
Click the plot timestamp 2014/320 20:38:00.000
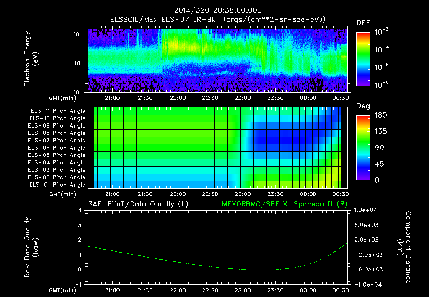[x=218, y=10]
